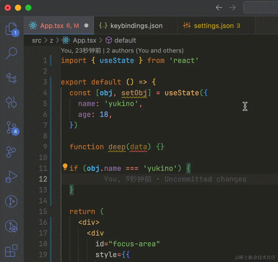Image resolution: width=278 pixels, height=262 pixels.
Task: Go forward with the right arrow
Action: point(232,7)
